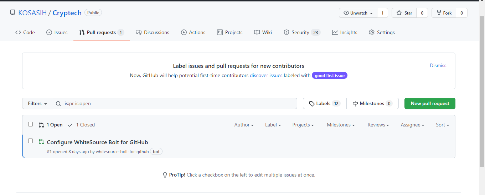Image resolution: width=485 pixels, height=195 pixels.
Task: Click the repository book icon beside KOSASIH
Action: 13,13
